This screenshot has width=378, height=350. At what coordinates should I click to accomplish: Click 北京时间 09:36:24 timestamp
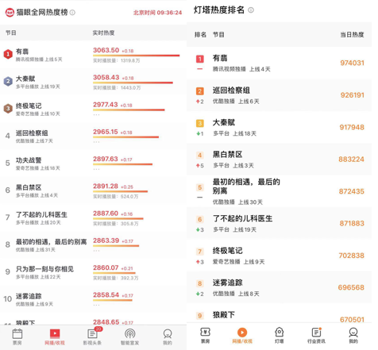coord(157,13)
